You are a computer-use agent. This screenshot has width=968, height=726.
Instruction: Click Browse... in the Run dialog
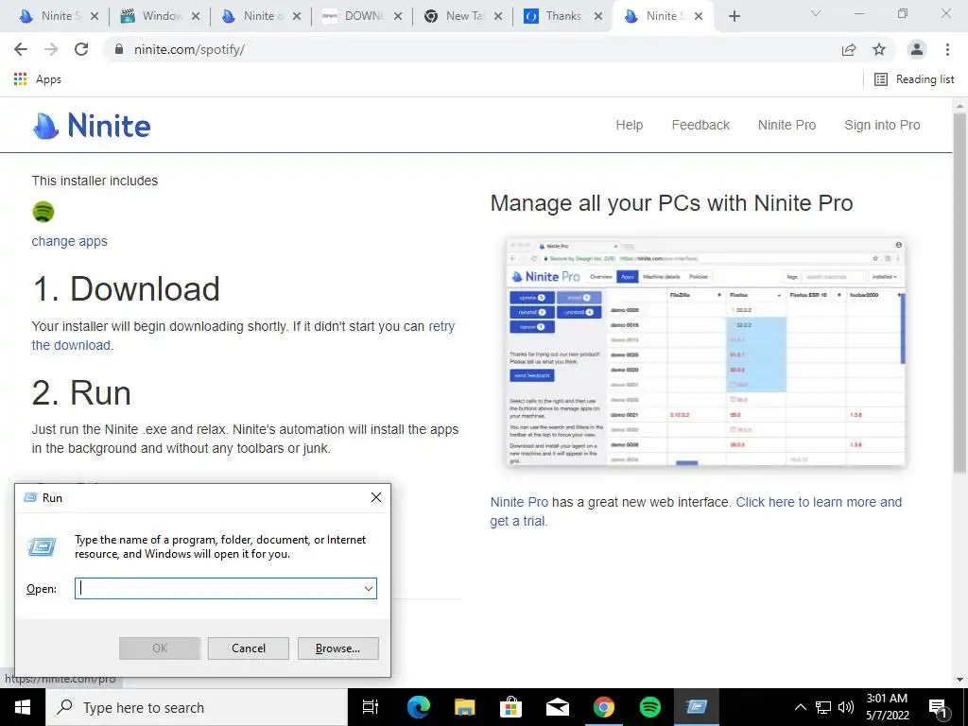pyautogui.click(x=337, y=648)
